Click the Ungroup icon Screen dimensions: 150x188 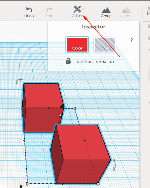(126, 10)
